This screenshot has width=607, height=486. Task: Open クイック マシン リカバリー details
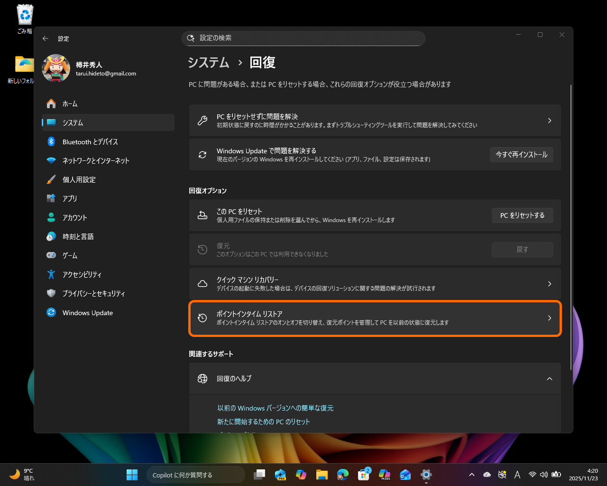click(375, 283)
